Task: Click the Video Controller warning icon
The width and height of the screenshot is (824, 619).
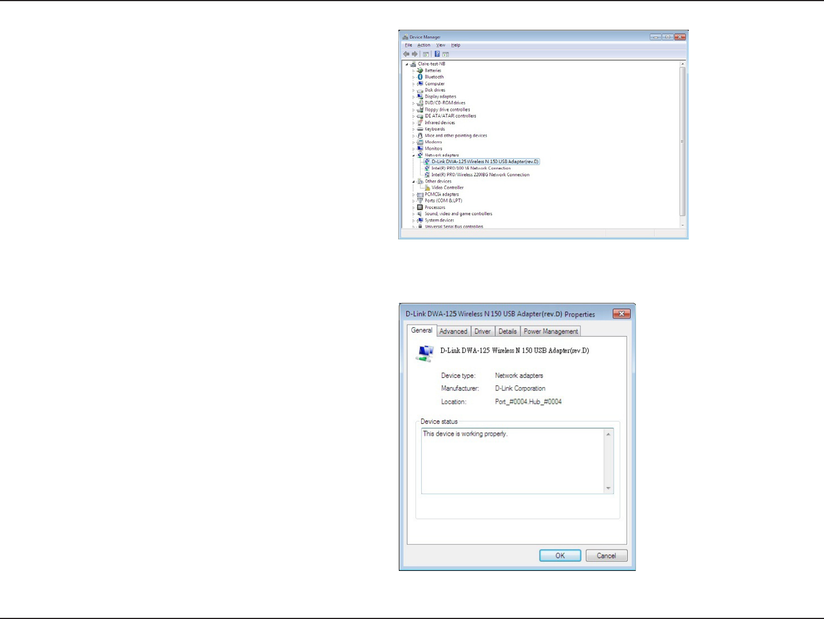Action: click(x=427, y=188)
